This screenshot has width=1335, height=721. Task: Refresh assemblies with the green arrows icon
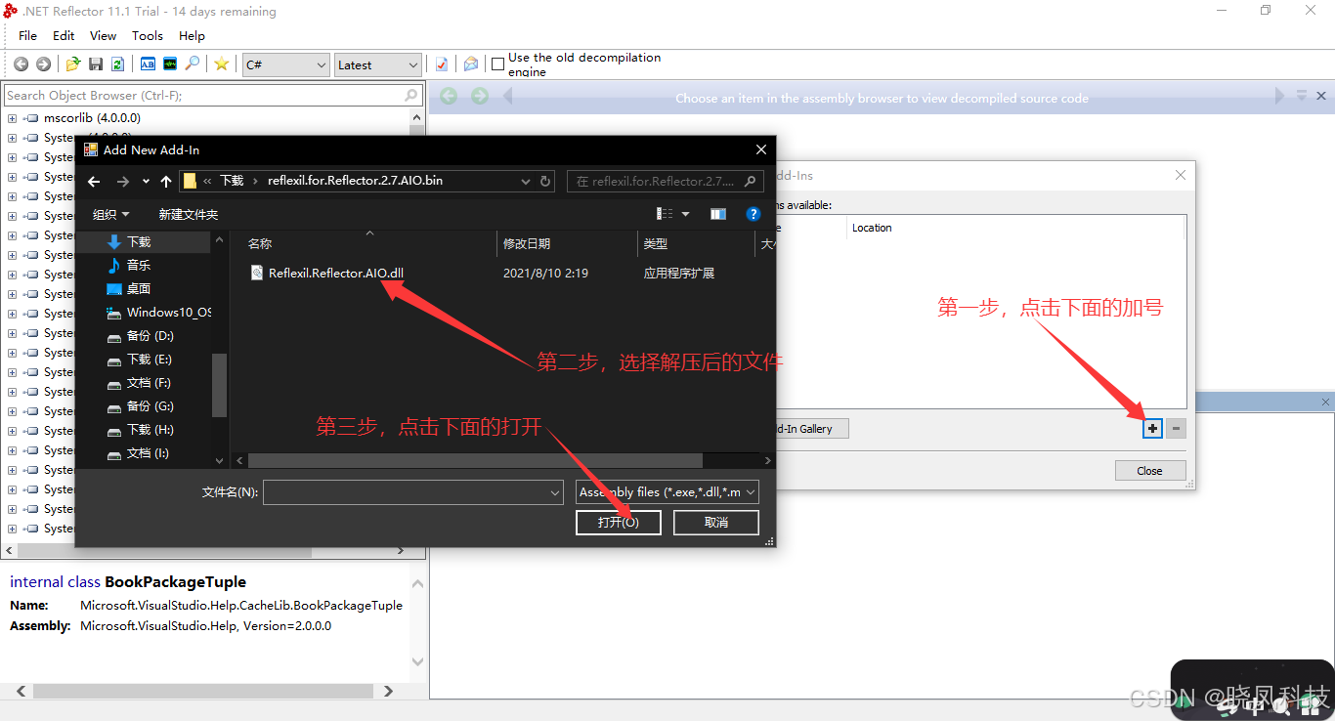pos(117,64)
